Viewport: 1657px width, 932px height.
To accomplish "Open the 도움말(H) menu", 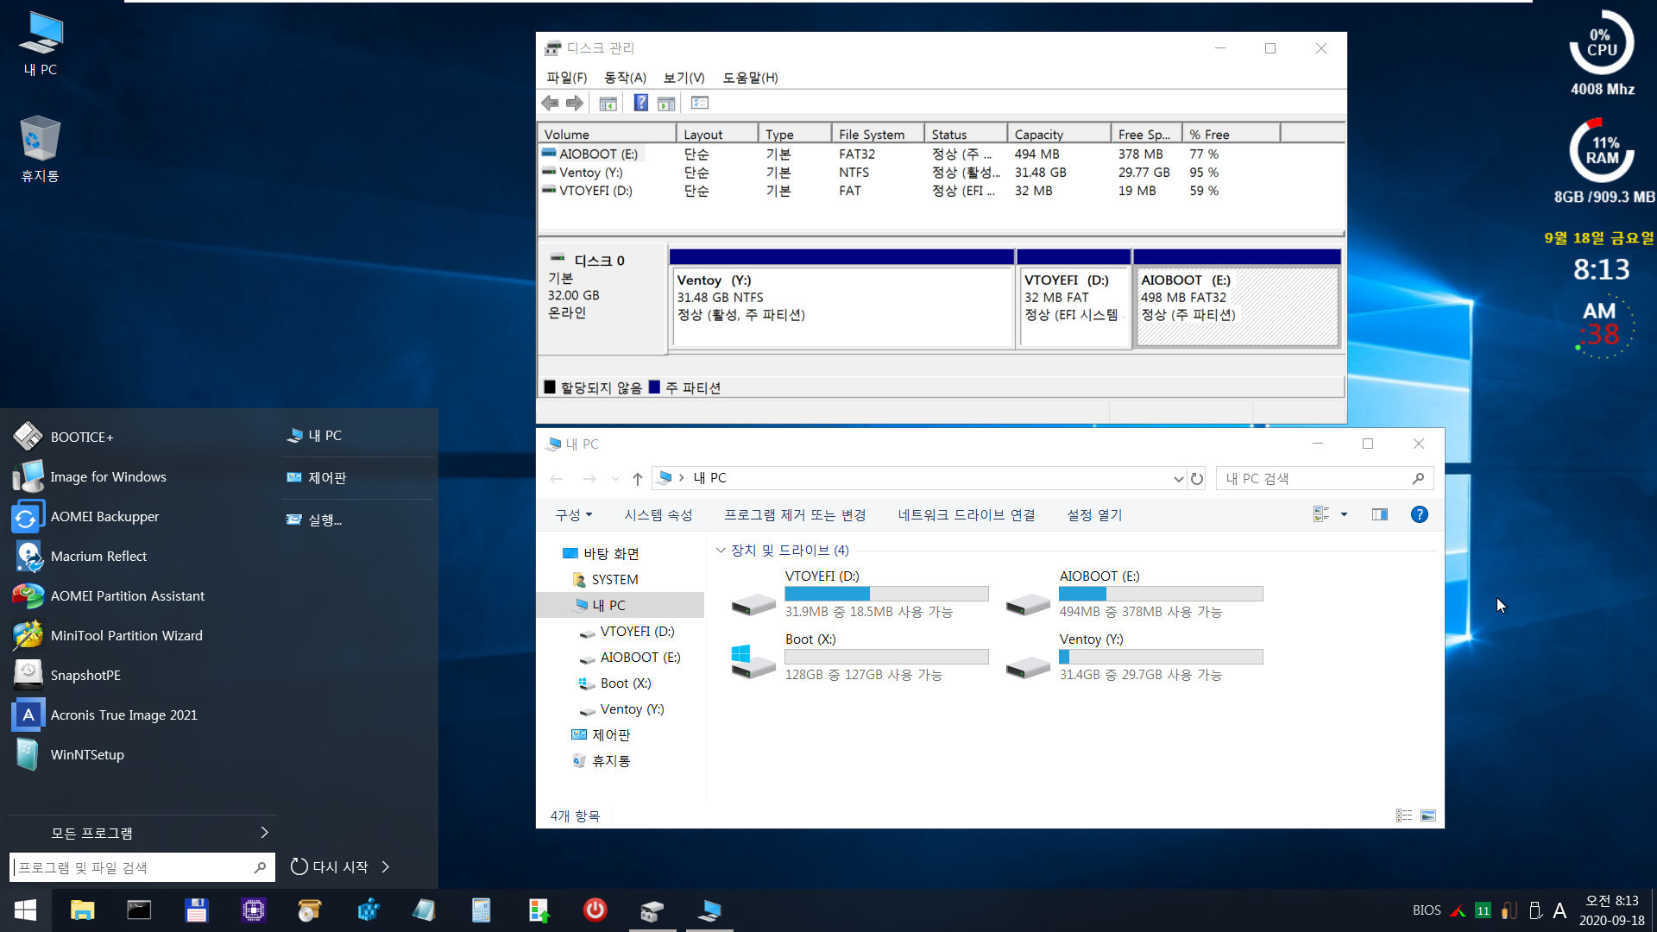I will pos(750,78).
